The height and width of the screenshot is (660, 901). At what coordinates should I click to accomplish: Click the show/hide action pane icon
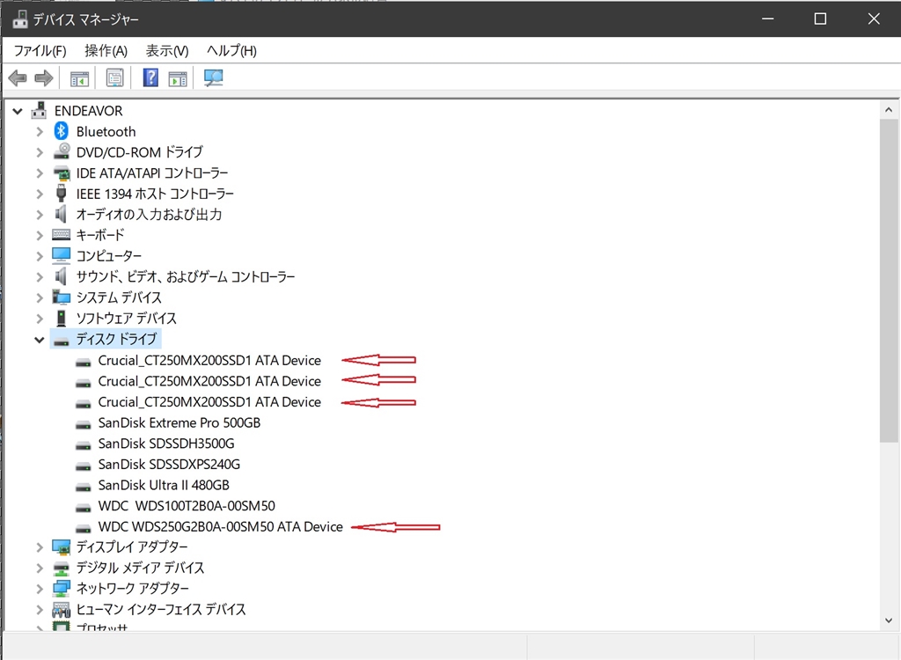(178, 78)
